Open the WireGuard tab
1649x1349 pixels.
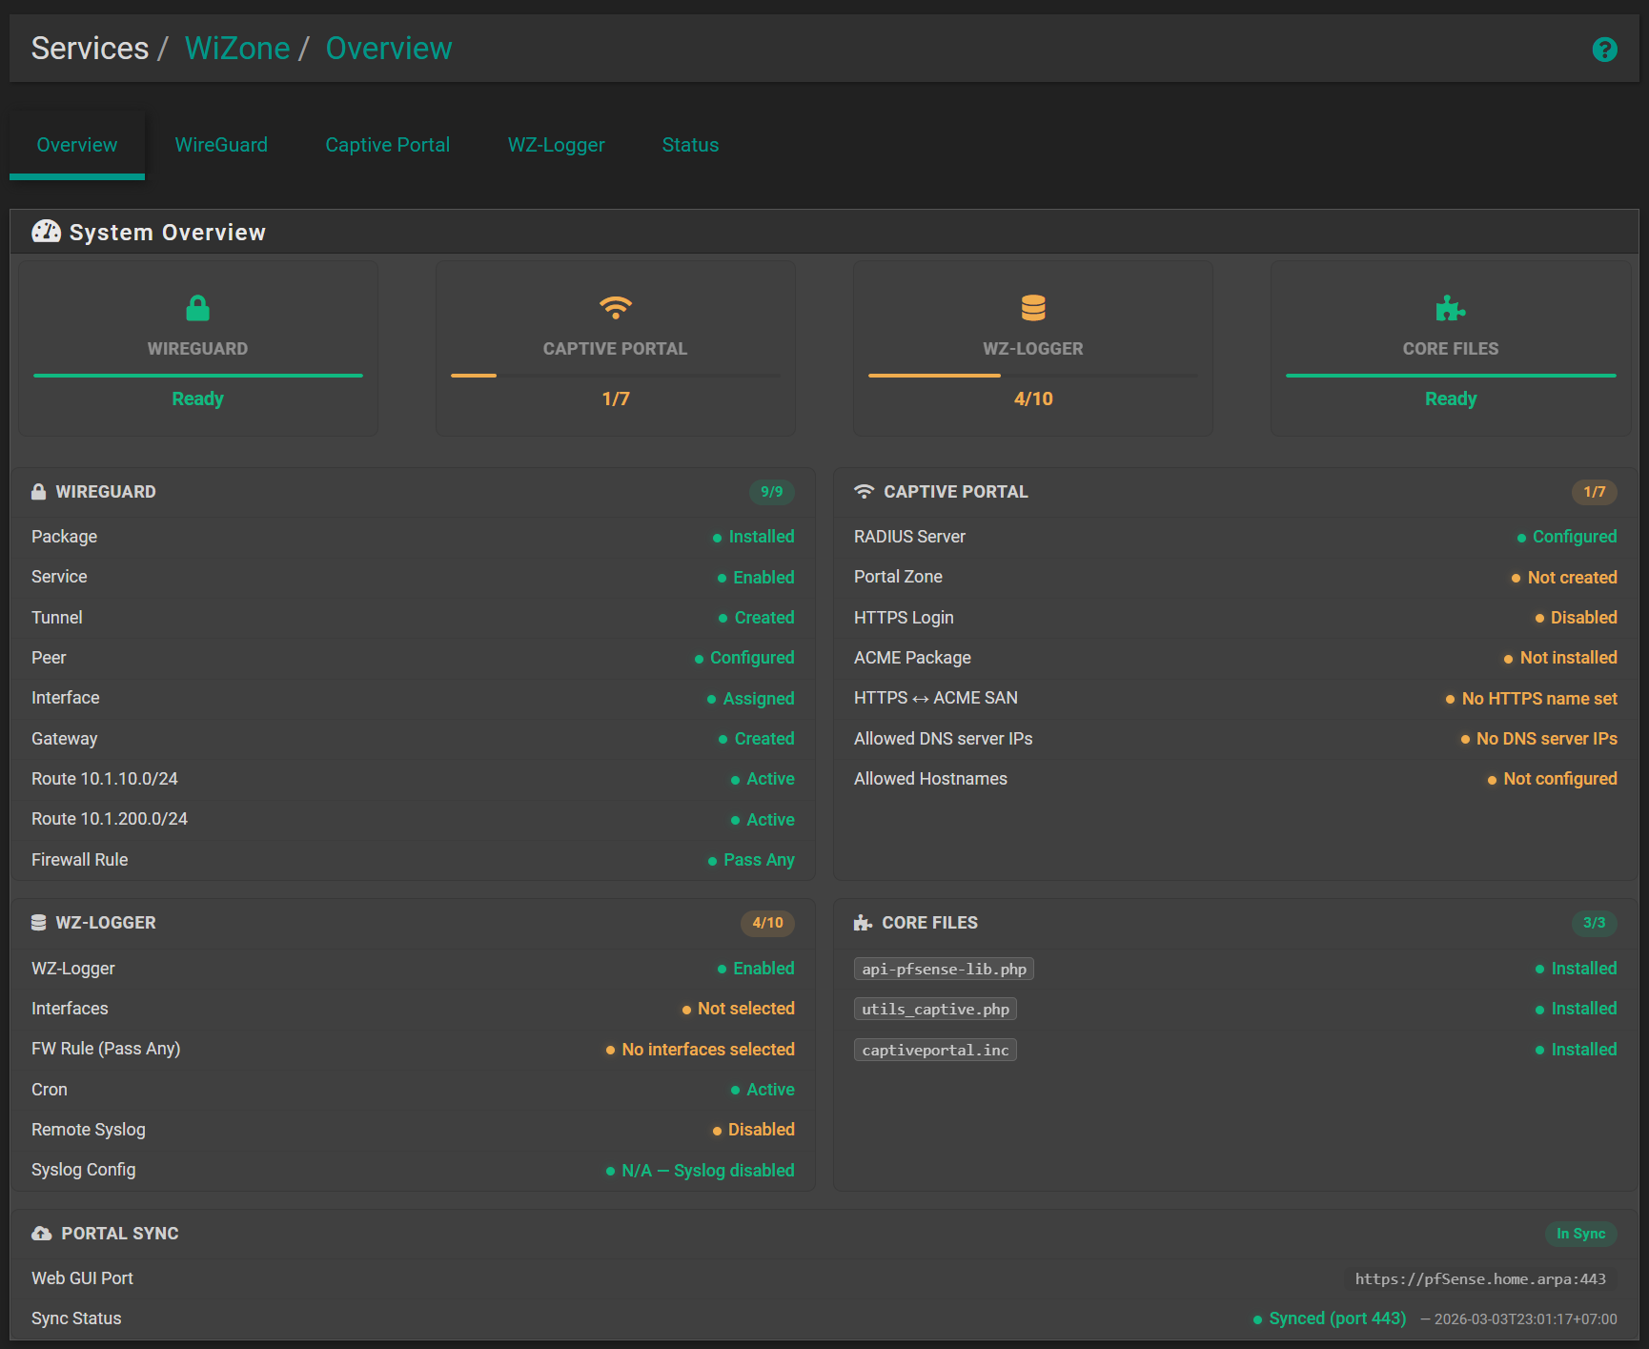pyautogui.click(x=221, y=145)
